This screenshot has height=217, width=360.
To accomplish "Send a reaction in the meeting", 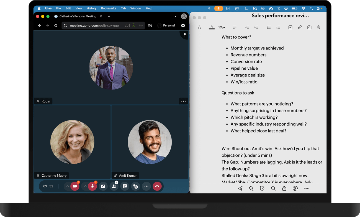I will click(135, 186).
